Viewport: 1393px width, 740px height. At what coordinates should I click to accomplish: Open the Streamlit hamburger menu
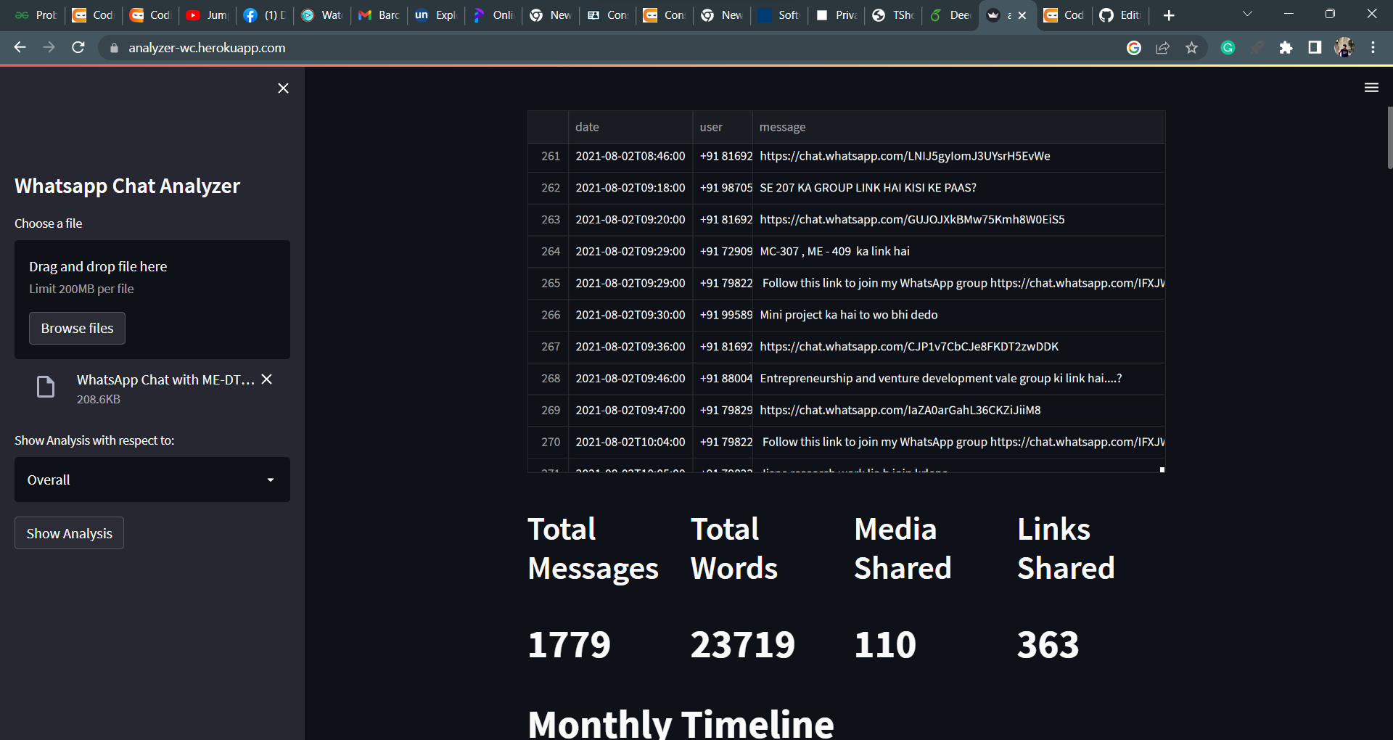(x=1371, y=88)
